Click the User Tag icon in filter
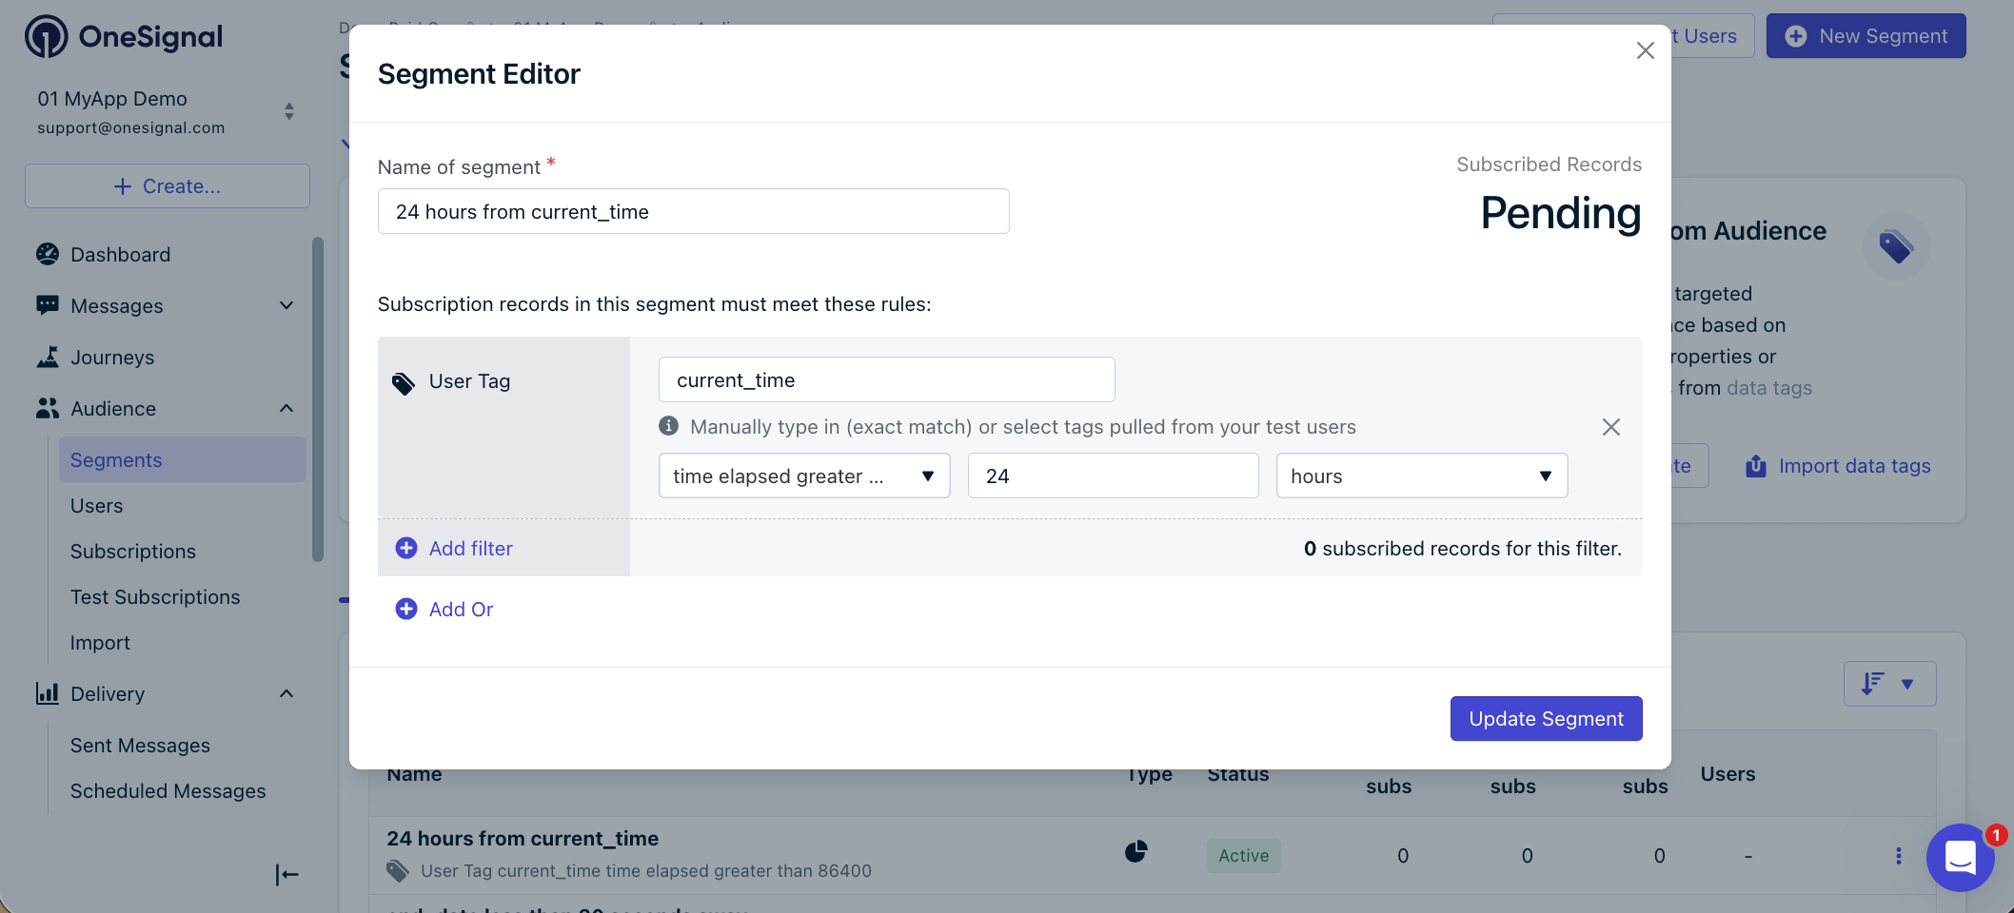This screenshot has height=913, width=2014. pyautogui.click(x=404, y=383)
